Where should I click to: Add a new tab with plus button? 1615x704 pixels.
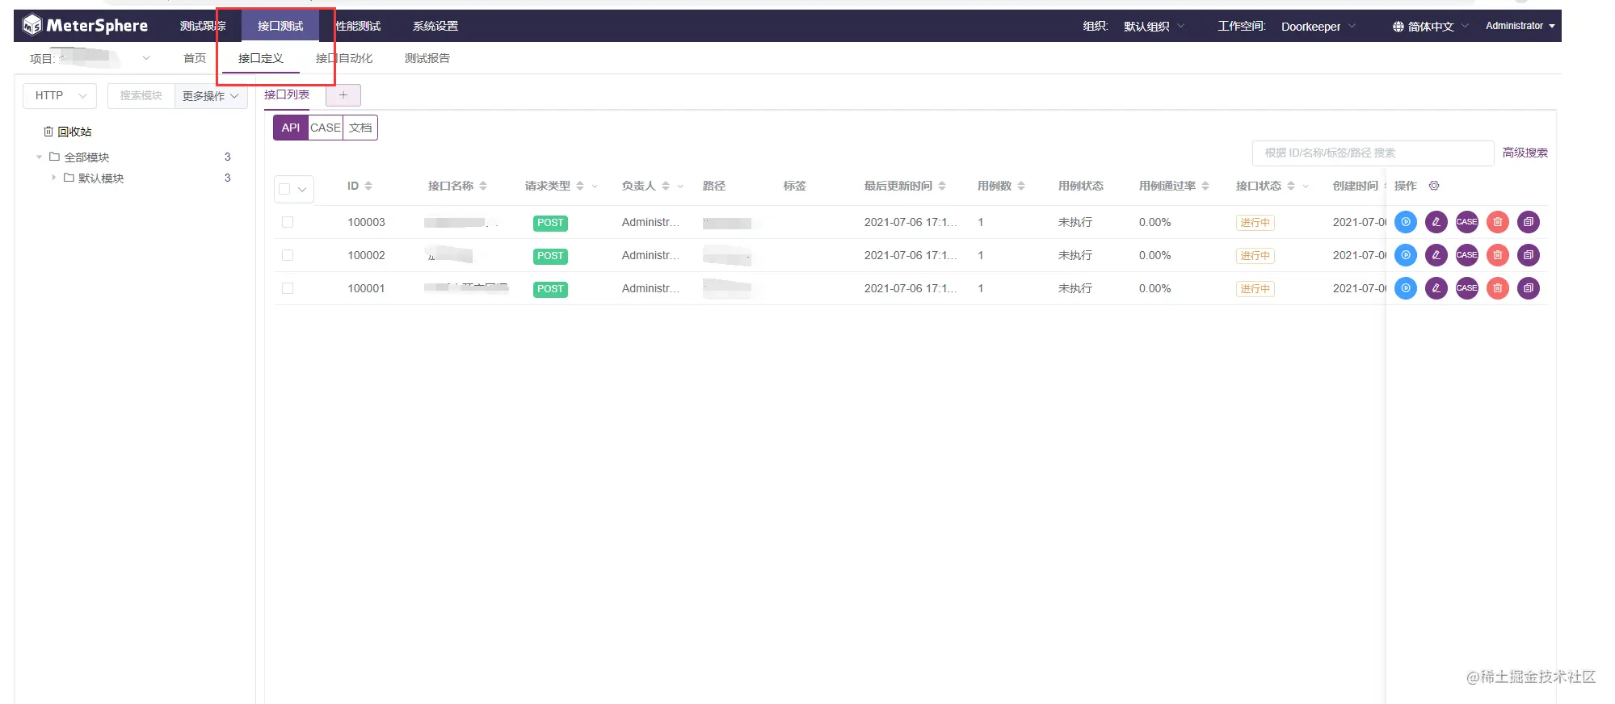(343, 95)
